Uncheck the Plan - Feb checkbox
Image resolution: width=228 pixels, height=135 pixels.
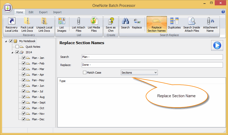point(23,63)
